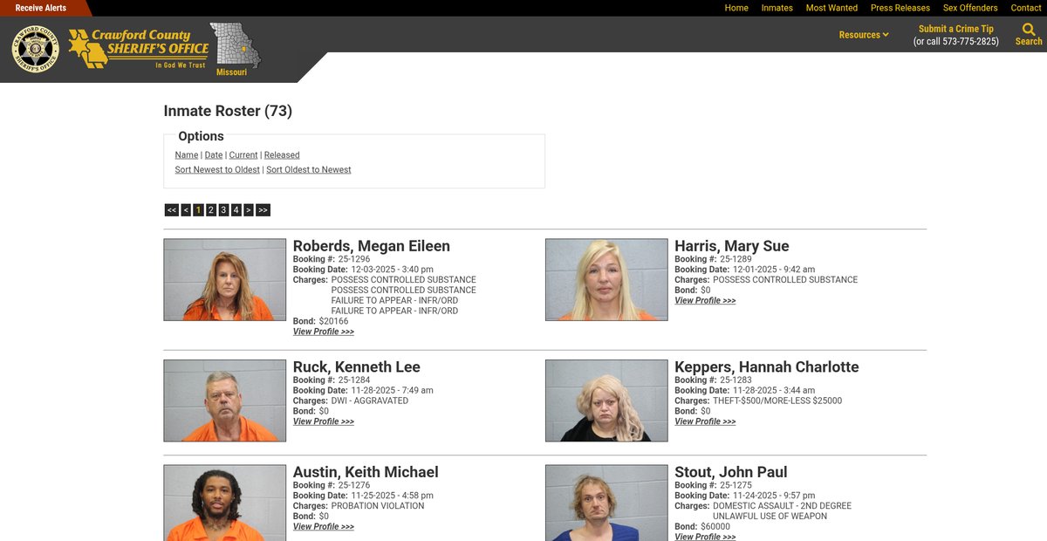The image size is (1047, 541).
Task: Go to next page with > button
Action: 249,210
